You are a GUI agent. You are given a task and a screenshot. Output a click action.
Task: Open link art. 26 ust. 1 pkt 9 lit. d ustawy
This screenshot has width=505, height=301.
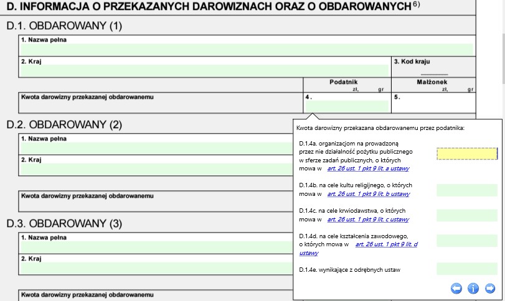pos(385,244)
